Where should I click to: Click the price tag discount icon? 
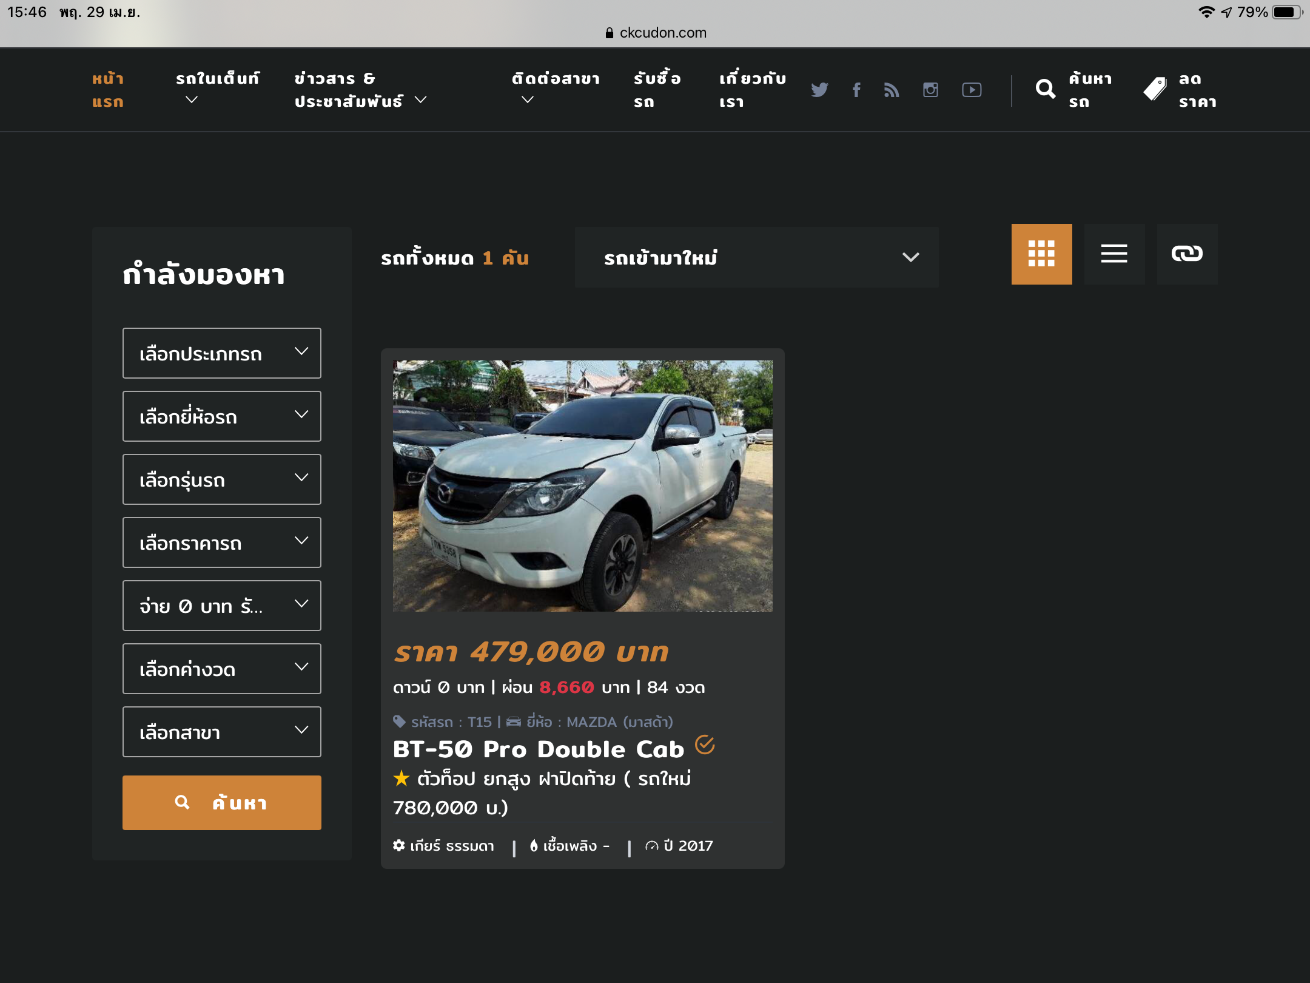coord(1155,90)
